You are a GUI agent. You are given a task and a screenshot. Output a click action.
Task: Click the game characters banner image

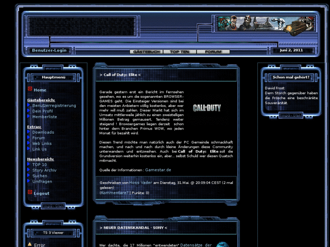[x=266, y=24]
